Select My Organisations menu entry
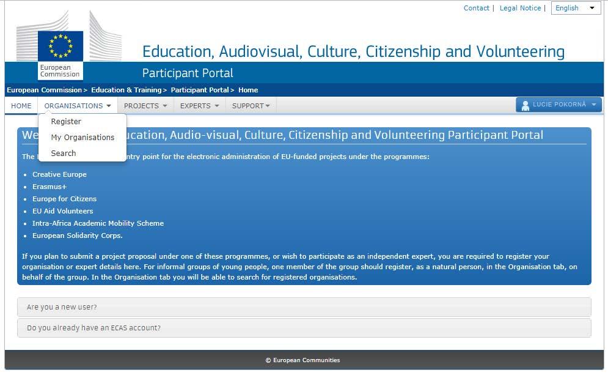Viewport: 608px width, 375px height. pyautogui.click(x=82, y=138)
